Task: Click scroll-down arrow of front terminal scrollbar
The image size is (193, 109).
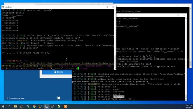Action: click(x=115, y=68)
